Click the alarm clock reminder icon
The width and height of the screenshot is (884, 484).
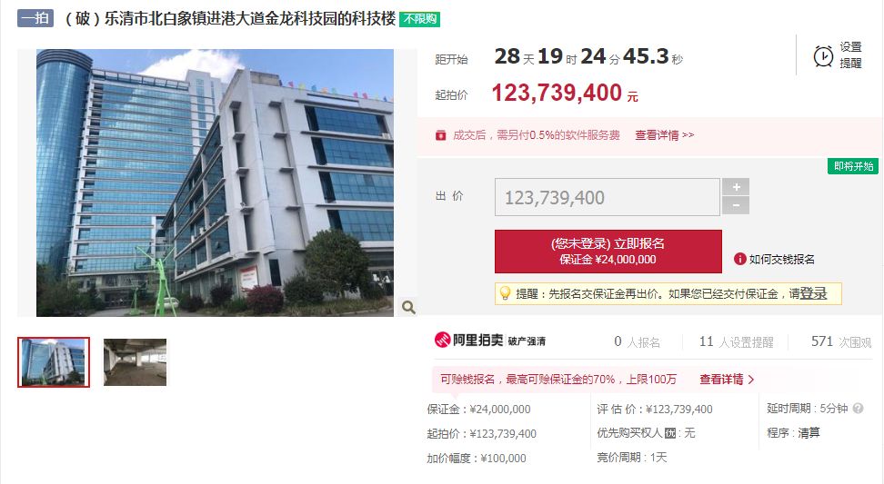[x=823, y=56]
